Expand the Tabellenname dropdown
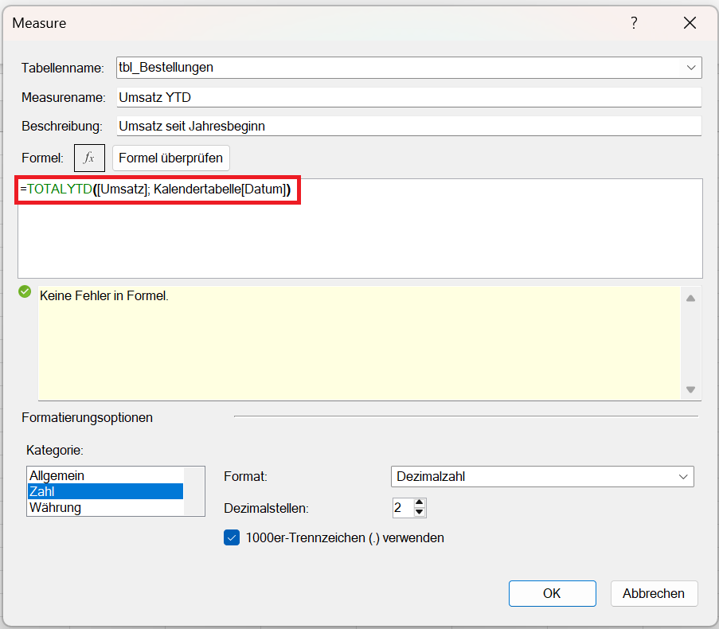Viewport: 719px width, 629px height. click(690, 68)
